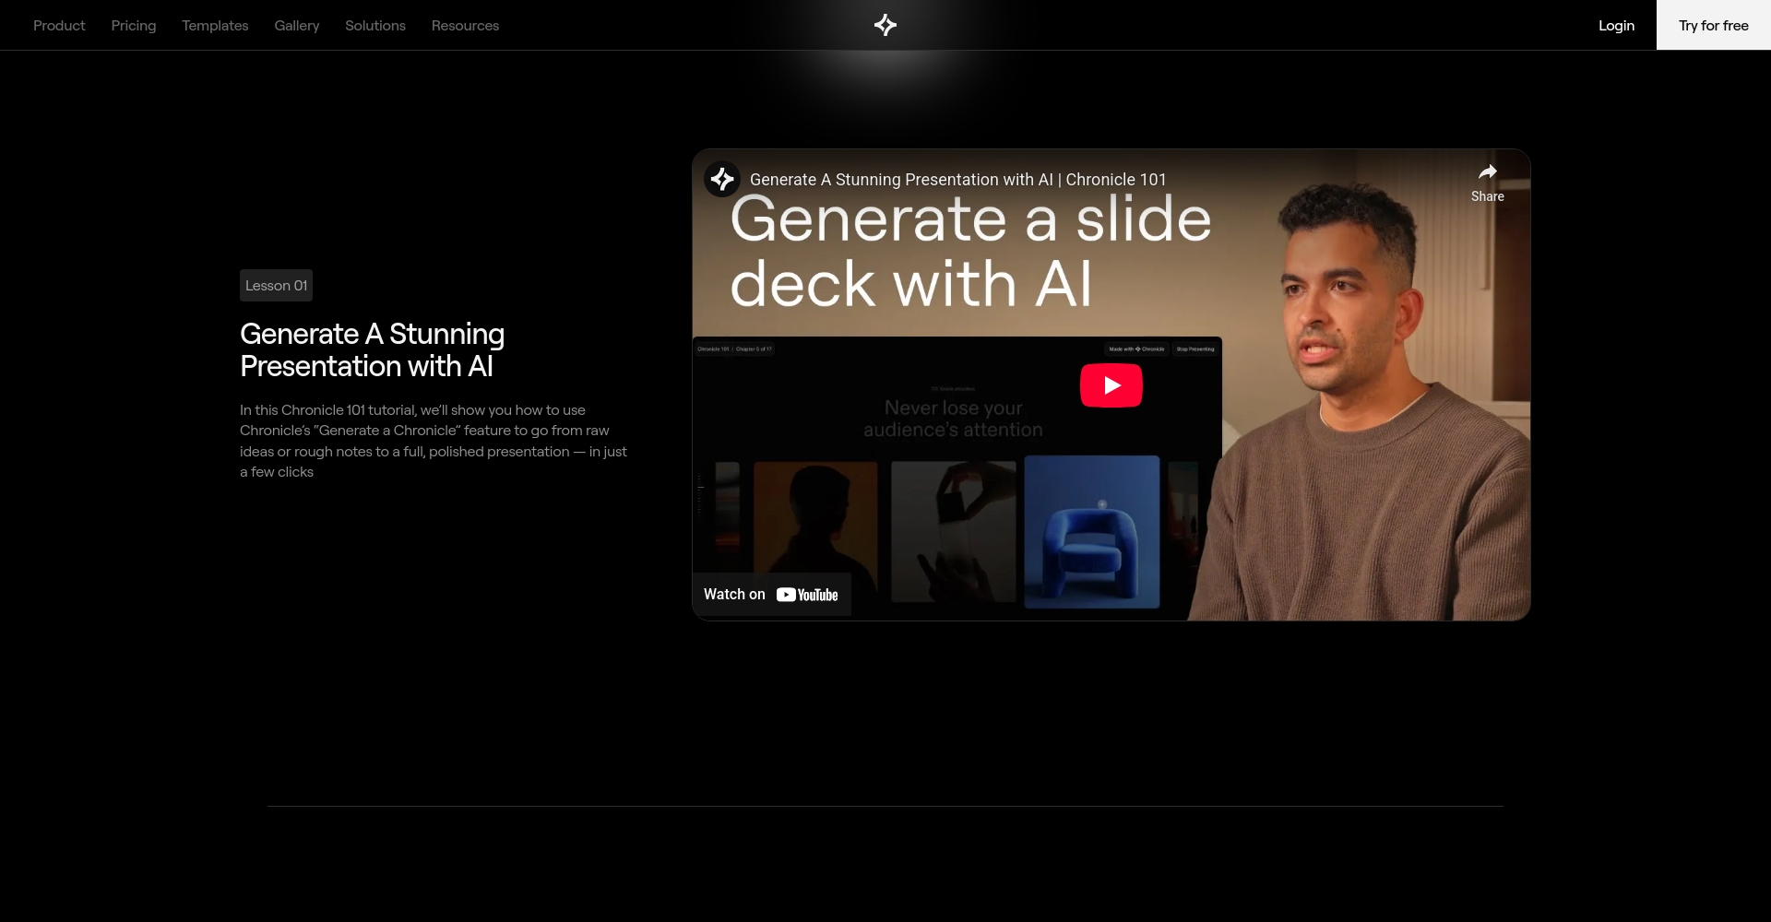The image size is (1771, 922).
Task: Play the YouTube video
Action: pos(1111,385)
